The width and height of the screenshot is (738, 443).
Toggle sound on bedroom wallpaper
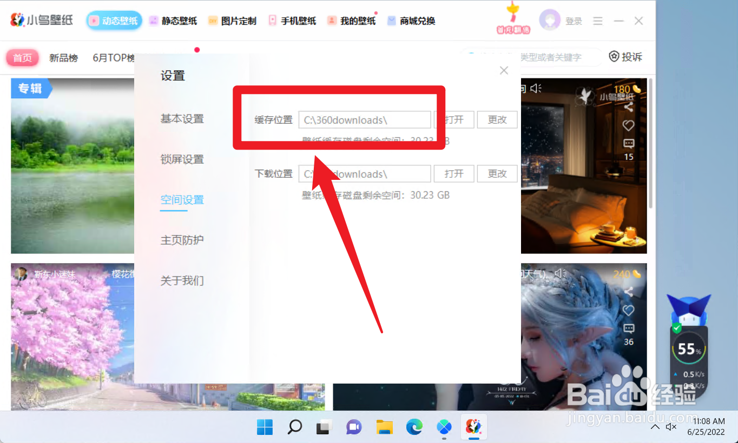click(536, 88)
